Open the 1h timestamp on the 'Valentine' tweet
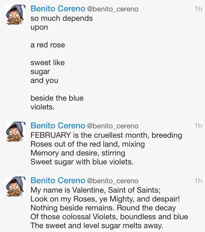The height and width of the screenshot is (232, 205). tap(198, 181)
